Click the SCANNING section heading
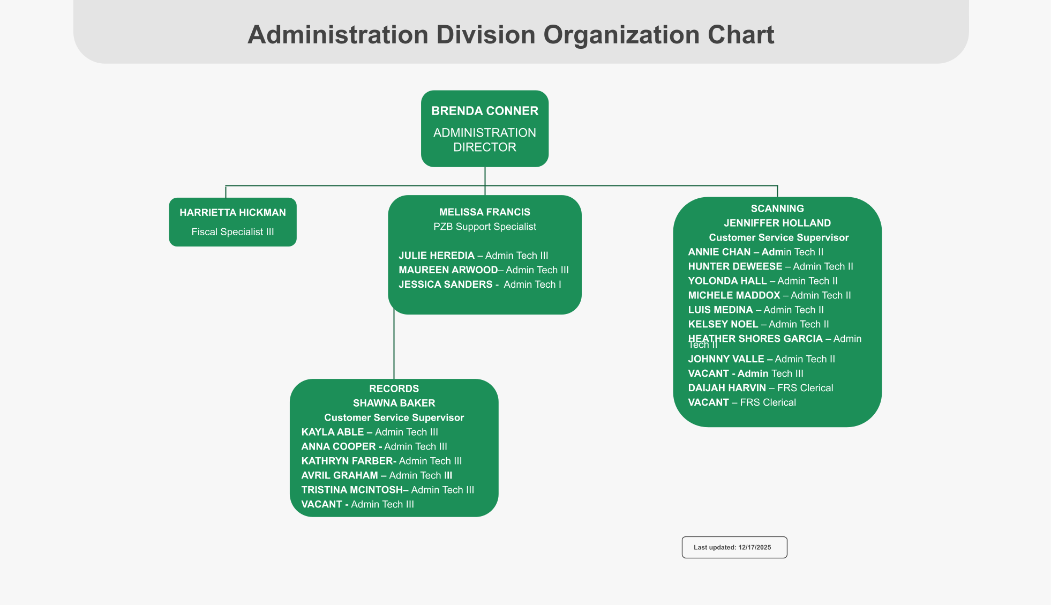 pos(777,208)
